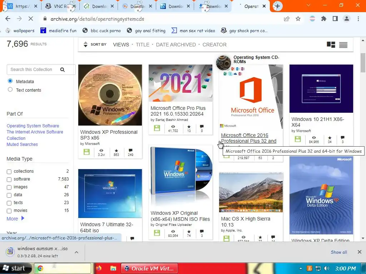Click the software floppy icon on Windows XP Professional card
Image resolution: width=366 pixels, height=274 pixels.
(x=86, y=152)
